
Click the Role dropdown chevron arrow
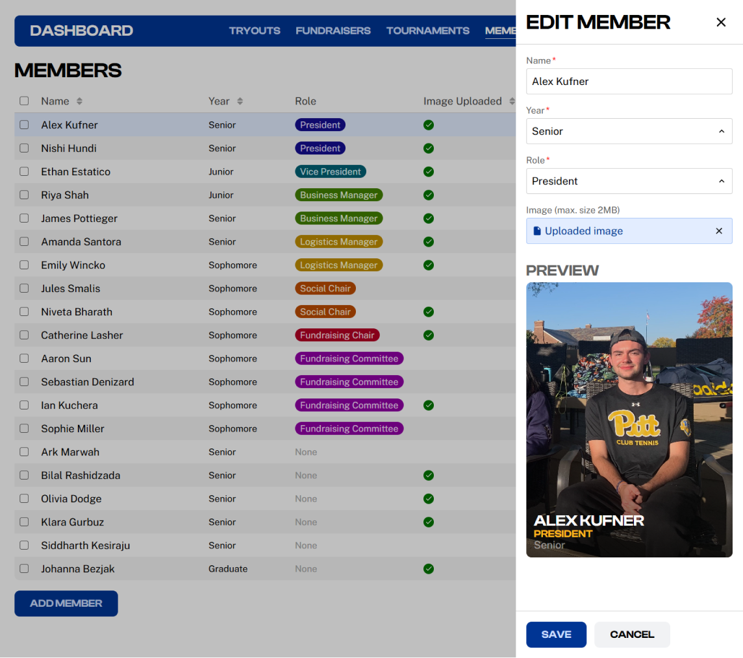[721, 181]
